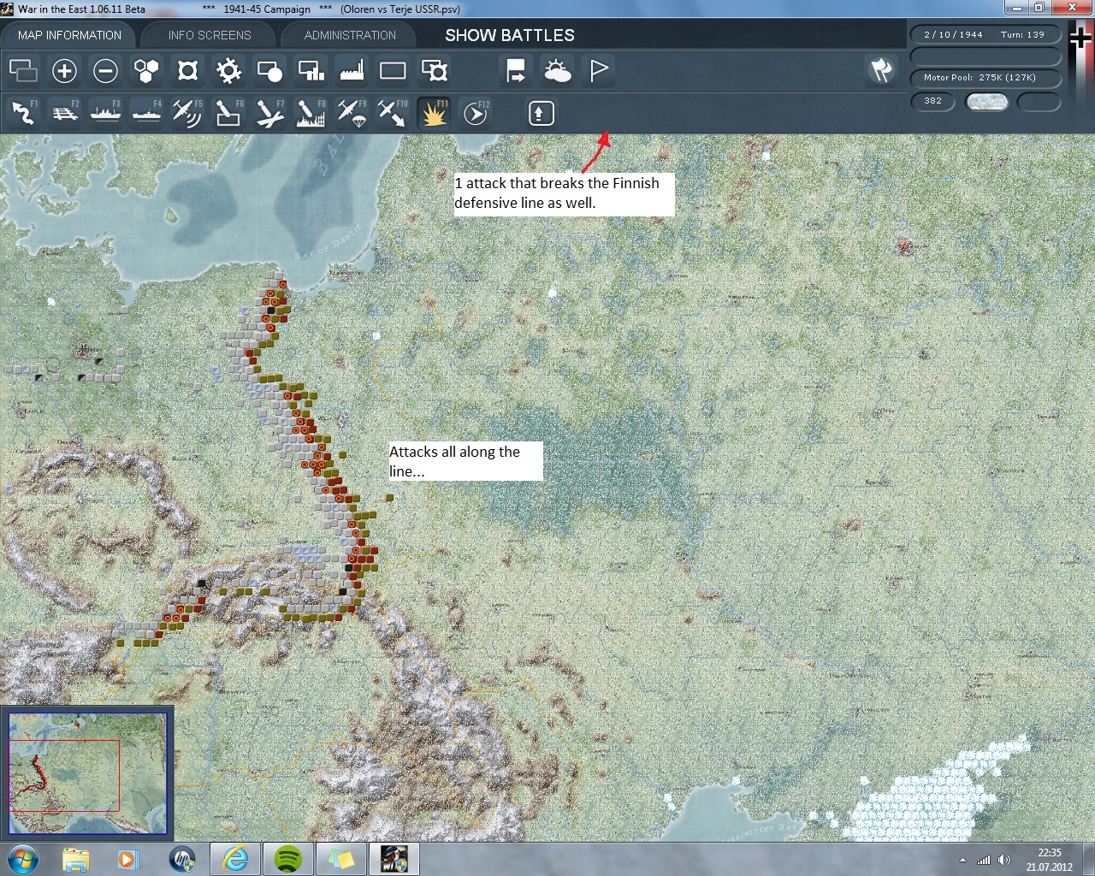Click the German cross flag emblem
1095x876 pixels.
[x=1081, y=38]
